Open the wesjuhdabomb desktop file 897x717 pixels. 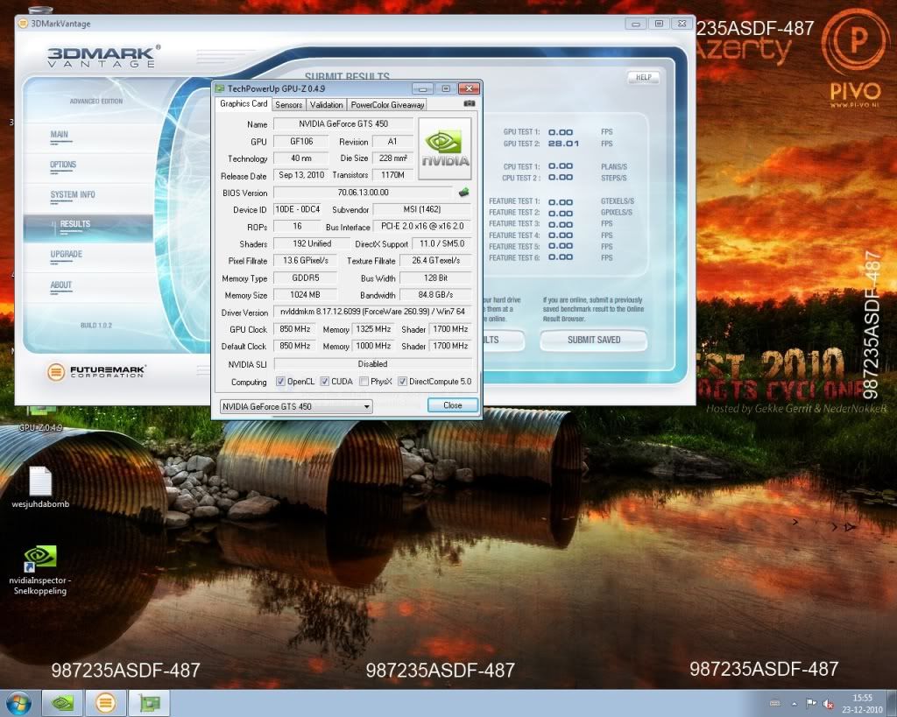[40, 487]
